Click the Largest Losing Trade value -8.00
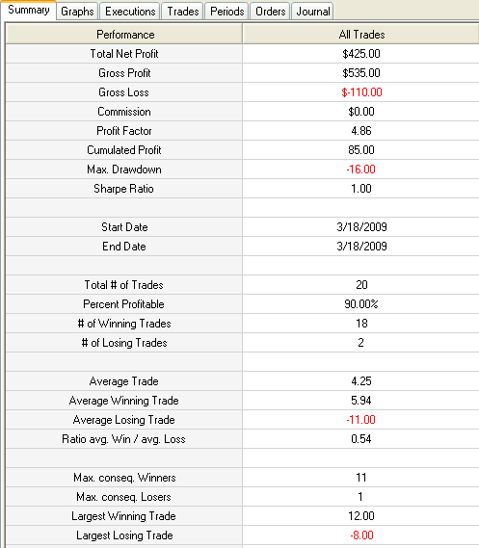Viewport: 479px width, 548px height. pyautogui.click(x=361, y=535)
